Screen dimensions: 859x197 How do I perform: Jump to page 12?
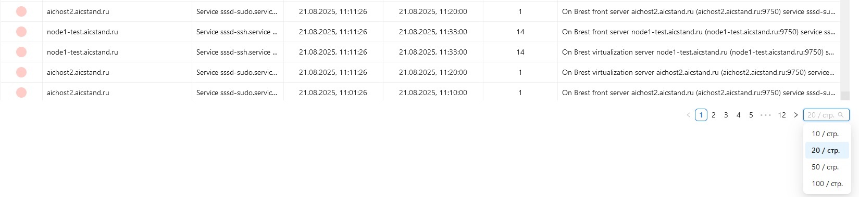[x=782, y=115]
